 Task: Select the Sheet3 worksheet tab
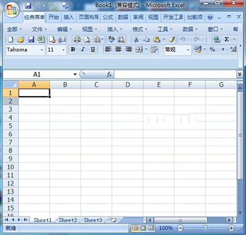pyautogui.click(x=93, y=220)
